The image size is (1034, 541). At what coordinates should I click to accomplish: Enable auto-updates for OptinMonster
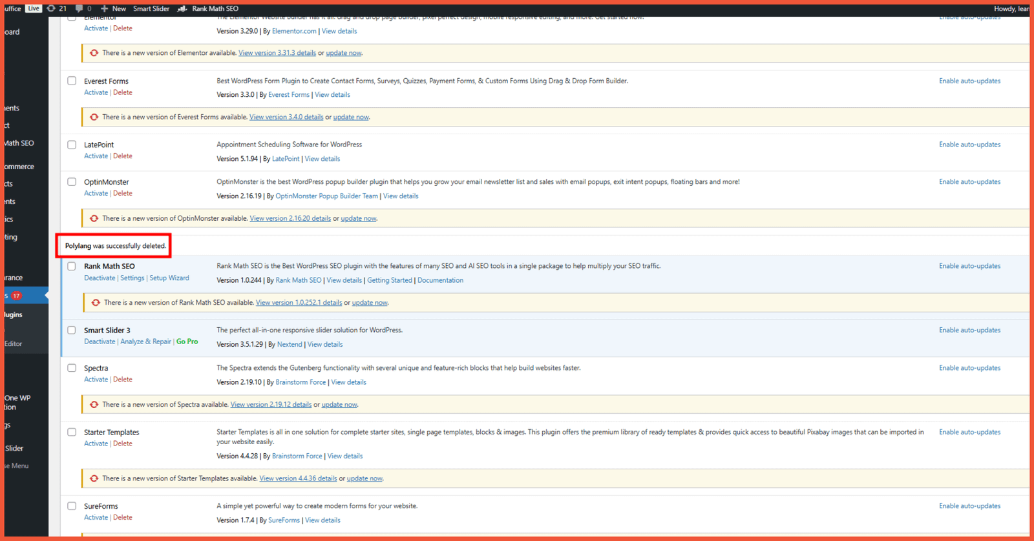[x=969, y=181]
